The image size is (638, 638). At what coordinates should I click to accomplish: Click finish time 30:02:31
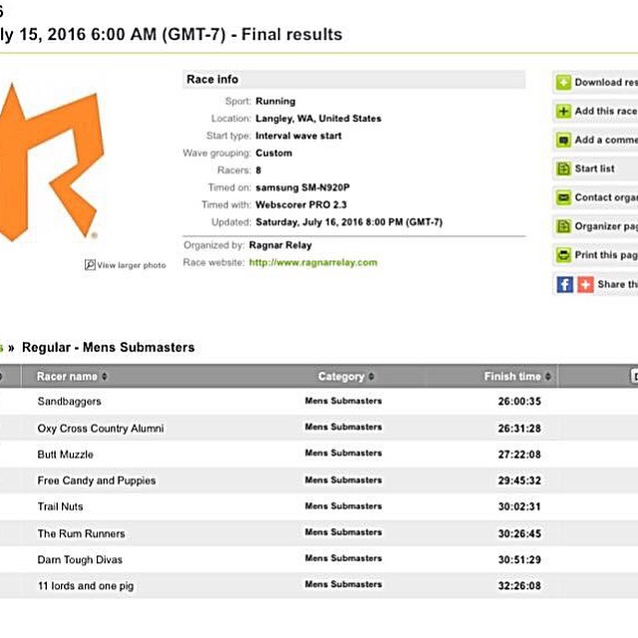tap(519, 506)
